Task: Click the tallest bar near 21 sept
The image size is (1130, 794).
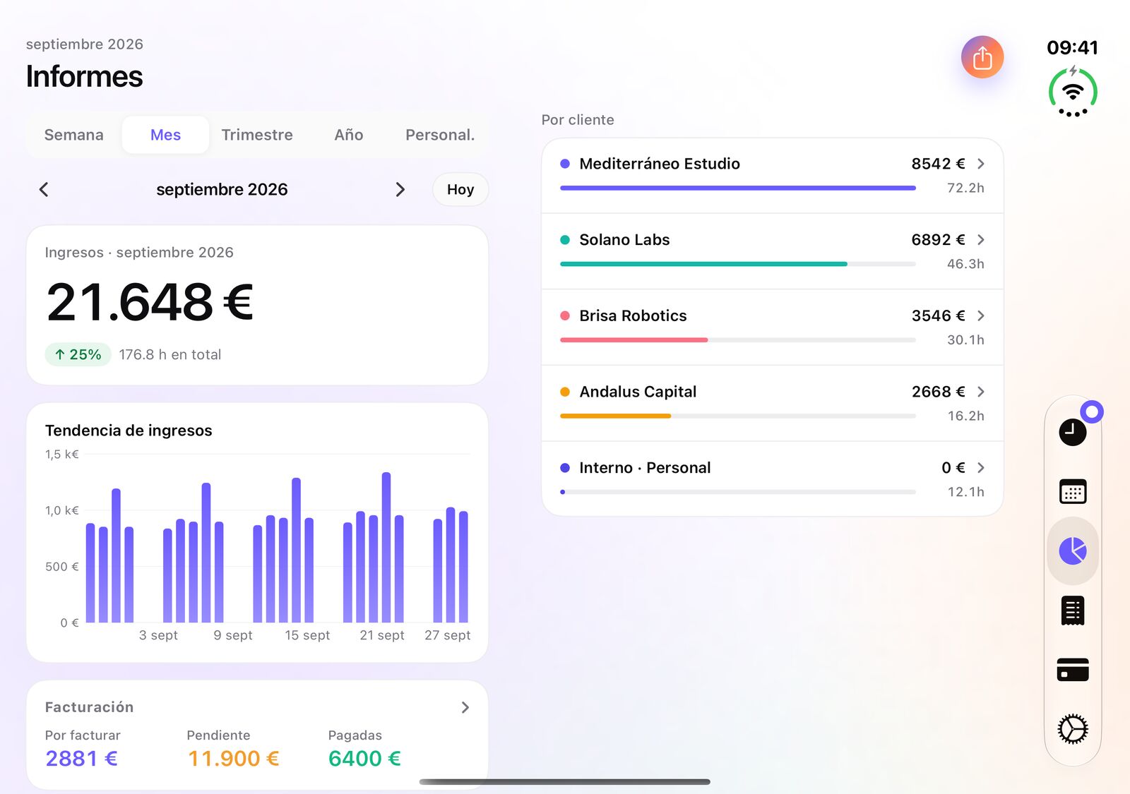Action: (x=386, y=548)
